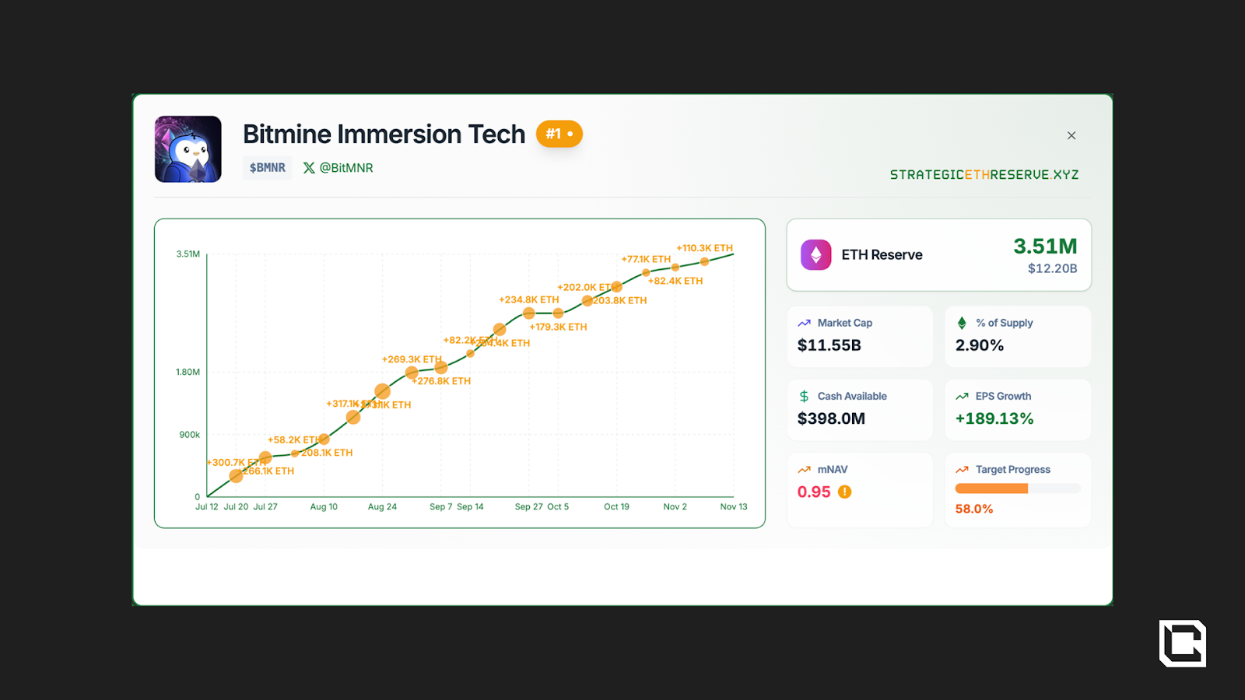Close the Bitmine Immersion Tech card
The width and height of the screenshot is (1245, 700).
pos(1071,135)
